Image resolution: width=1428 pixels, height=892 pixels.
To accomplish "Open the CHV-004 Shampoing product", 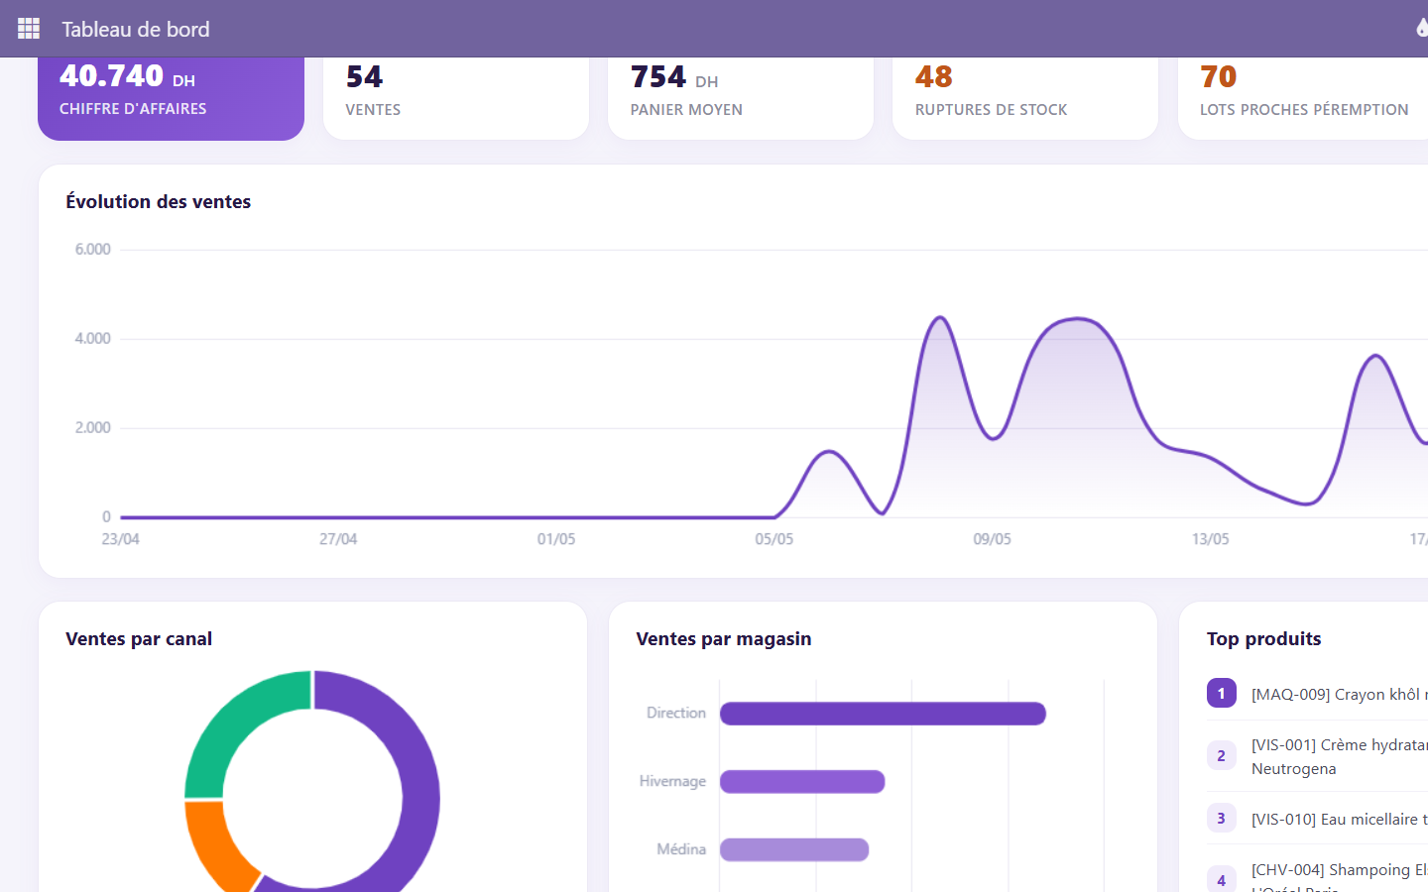I will coord(1340,878).
